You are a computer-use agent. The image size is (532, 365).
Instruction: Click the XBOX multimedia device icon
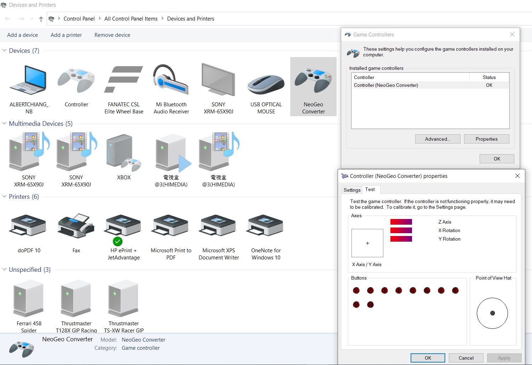click(124, 152)
